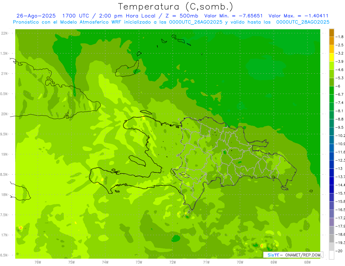The width and height of the screenshot is (345, 266).
Task: Click the "Temperatura (C,somb.)" chart title
Action: tap(175, 6)
